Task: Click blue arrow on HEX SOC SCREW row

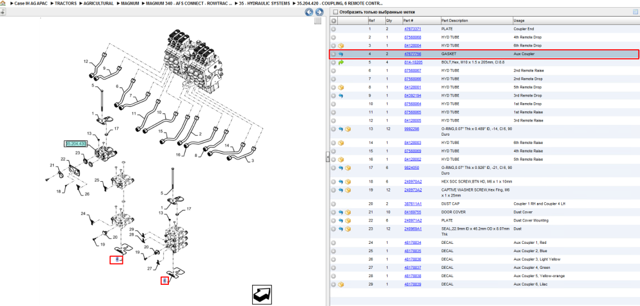Action: 341,182
